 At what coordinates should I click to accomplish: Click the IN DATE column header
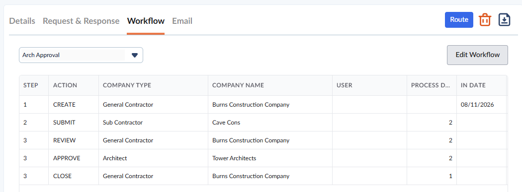(x=481, y=85)
